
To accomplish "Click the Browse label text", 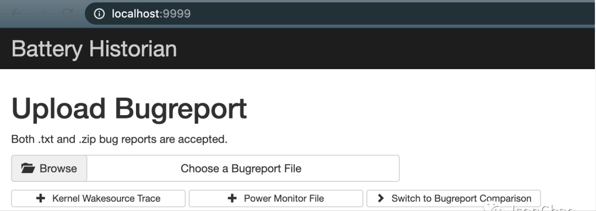I will pyautogui.click(x=58, y=169).
